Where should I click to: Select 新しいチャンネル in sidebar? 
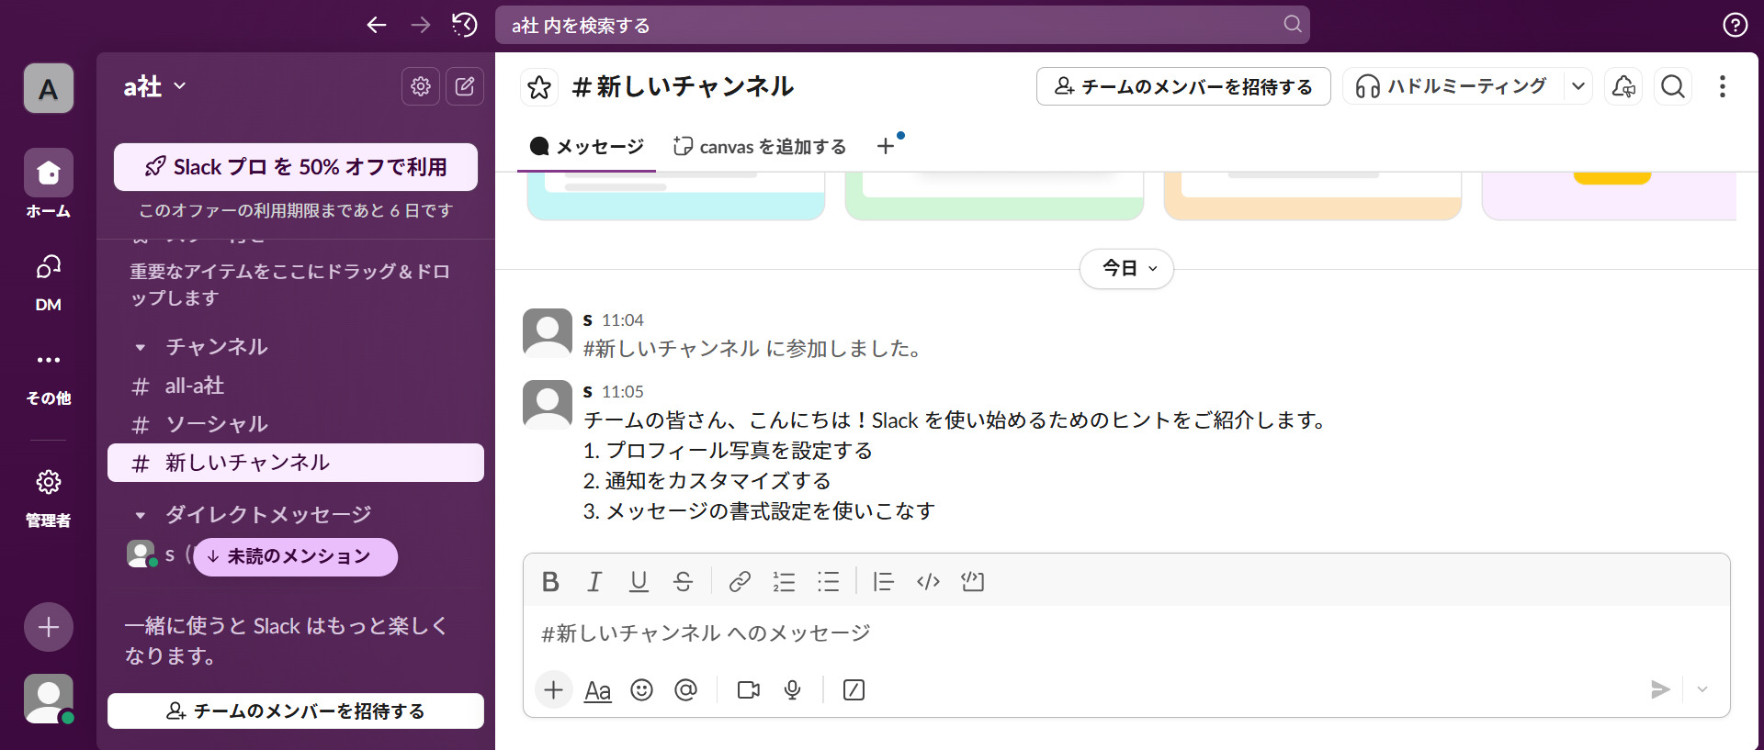296,463
